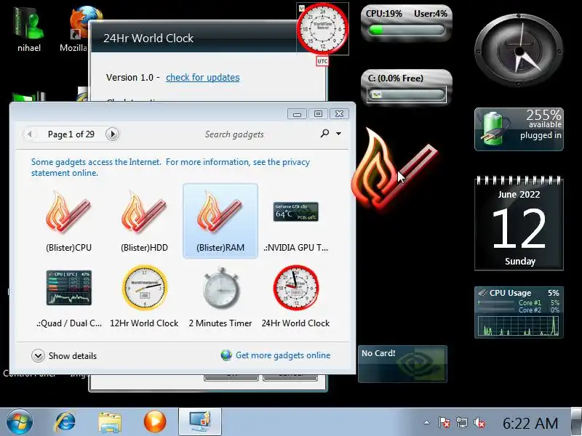Select the (Blister)RAM gadget icon
Screen dimensions: 582x436
pos(220,212)
